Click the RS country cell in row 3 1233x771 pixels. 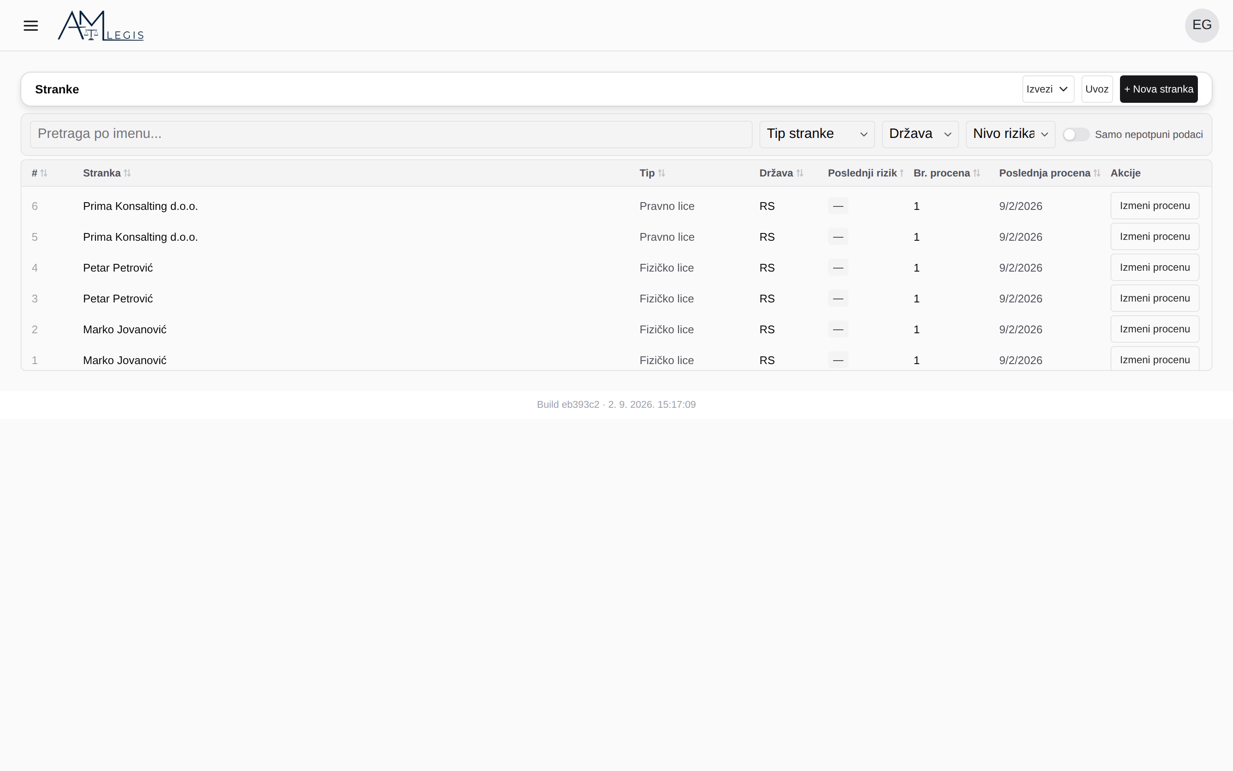click(767, 299)
